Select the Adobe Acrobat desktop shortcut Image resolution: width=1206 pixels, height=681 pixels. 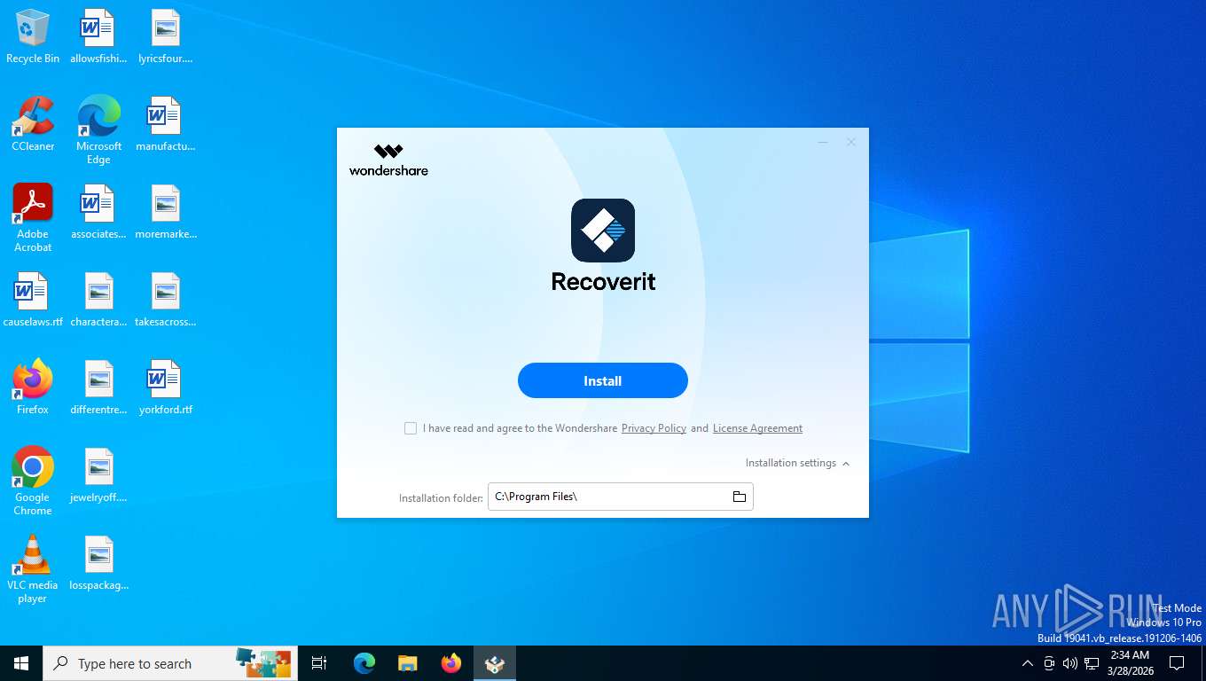(33, 218)
